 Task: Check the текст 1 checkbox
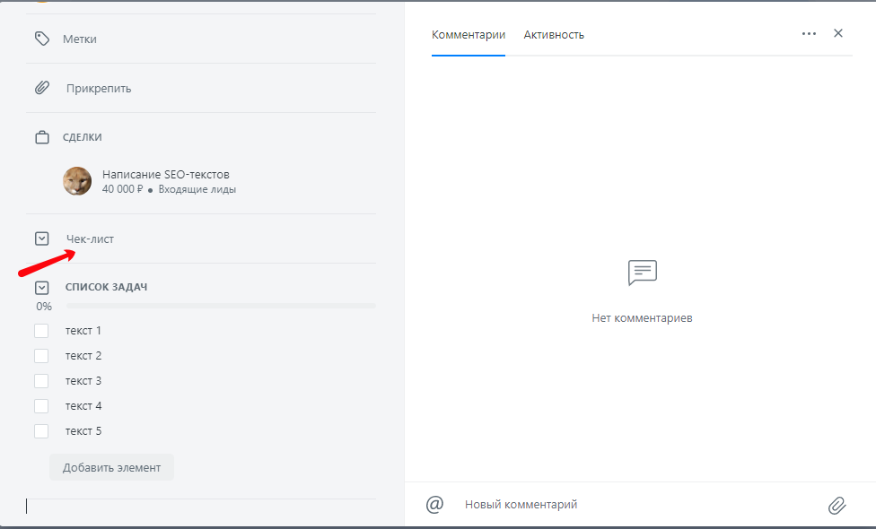click(41, 331)
